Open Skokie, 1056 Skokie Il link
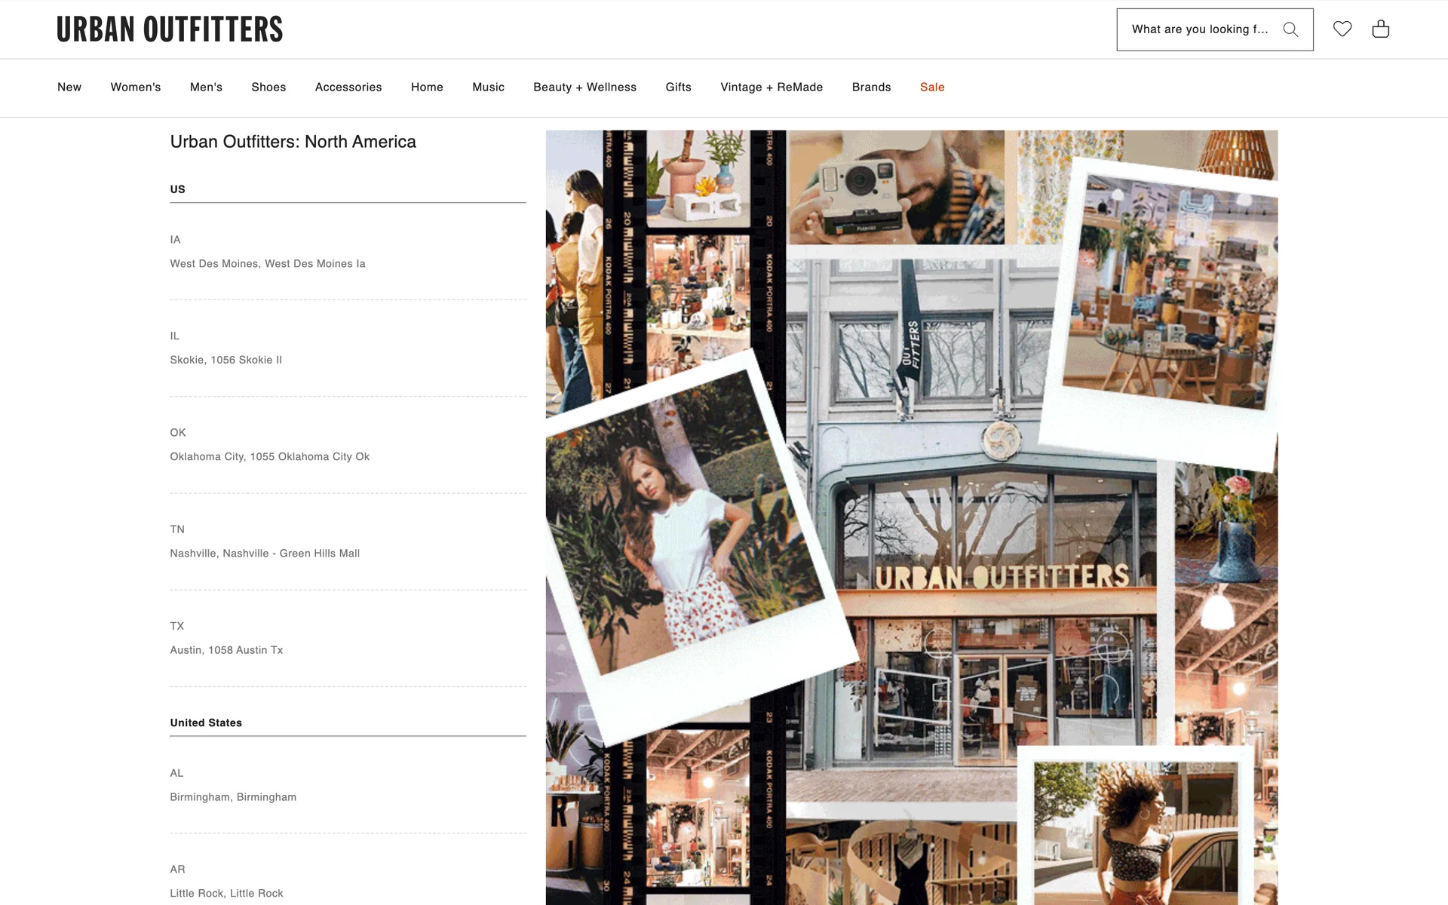Viewport: 1448px width, 905px height. pyautogui.click(x=226, y=360)
